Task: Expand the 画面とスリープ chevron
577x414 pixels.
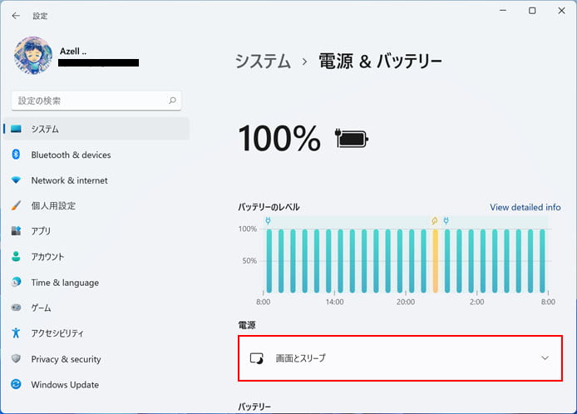Action: [x=545, y=357]
